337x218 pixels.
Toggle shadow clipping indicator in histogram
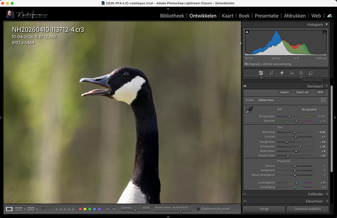[x=247, y=32]
